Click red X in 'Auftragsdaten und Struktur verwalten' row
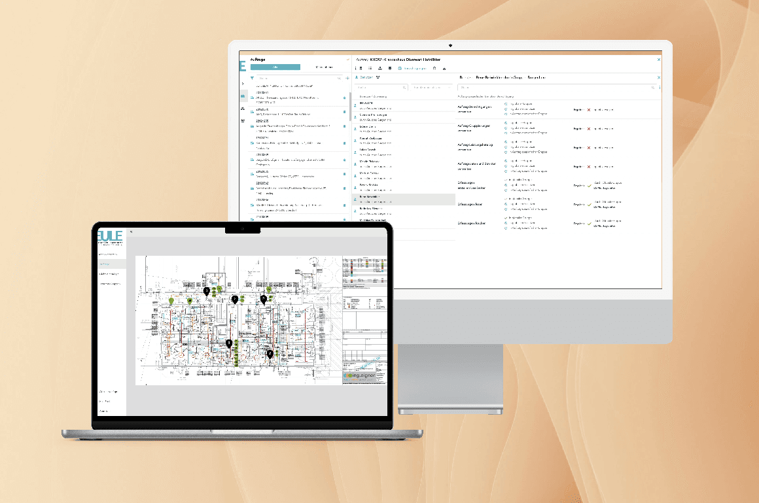 [589, 167]
